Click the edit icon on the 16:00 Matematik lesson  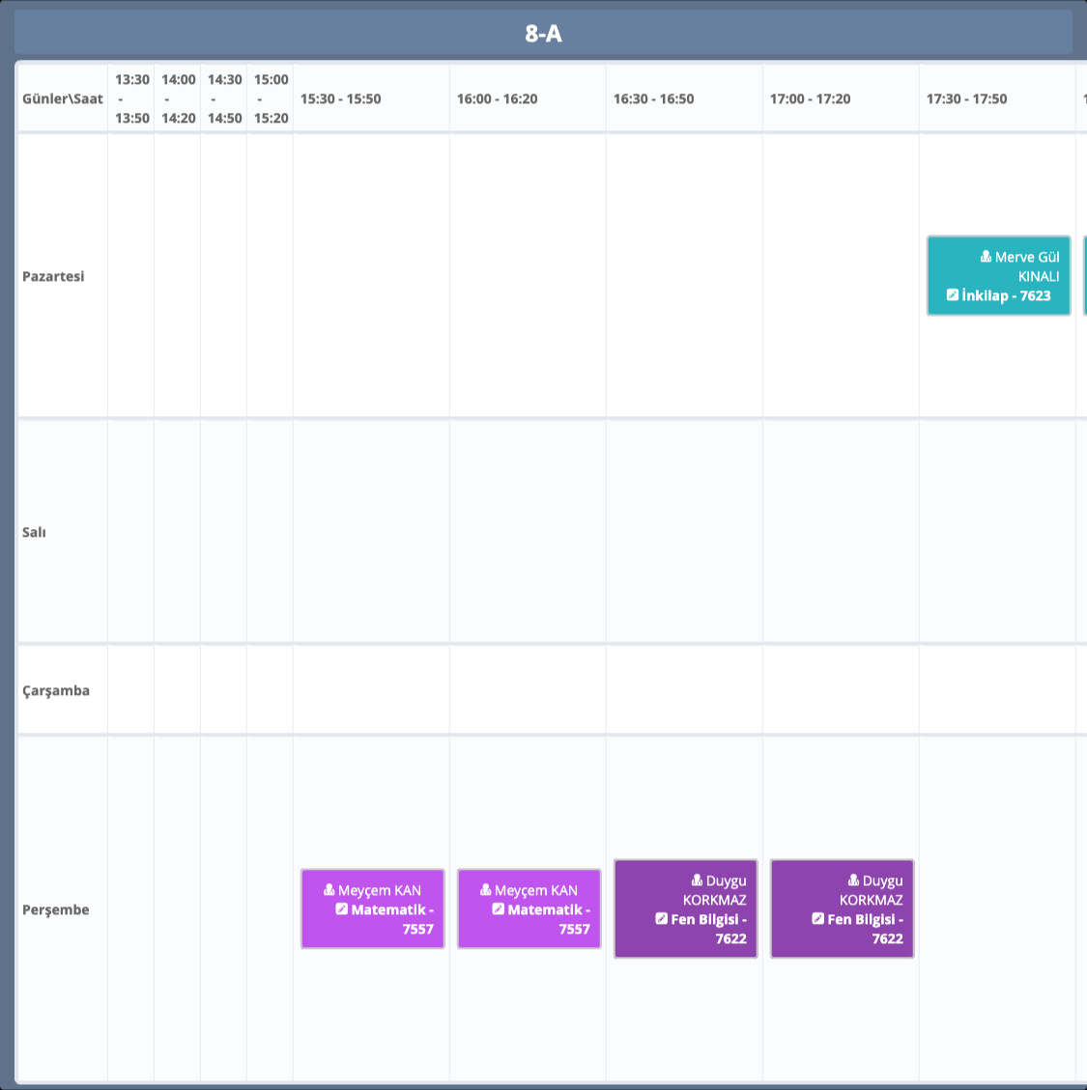coord(498,909)
